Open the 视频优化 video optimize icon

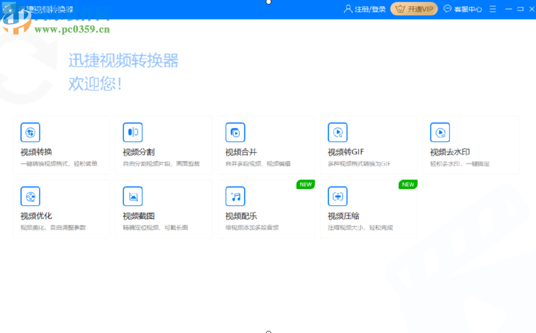point(30,196)
